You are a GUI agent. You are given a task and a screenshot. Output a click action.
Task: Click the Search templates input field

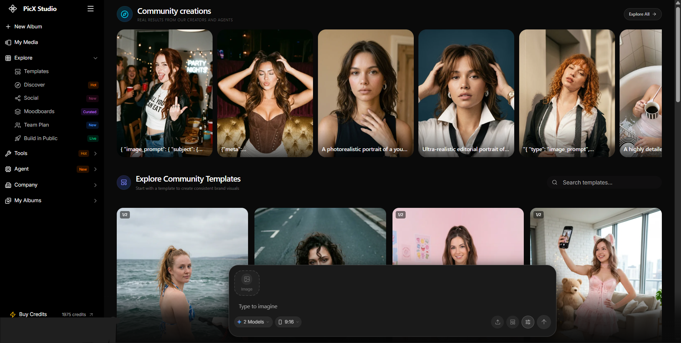[604, 182]
